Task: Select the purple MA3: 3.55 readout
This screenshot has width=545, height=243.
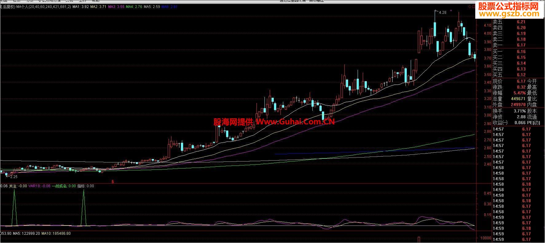Action: pyautogui.click(x=116, y=6)
